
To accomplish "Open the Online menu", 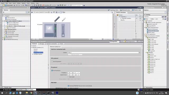I will point(19,3).
